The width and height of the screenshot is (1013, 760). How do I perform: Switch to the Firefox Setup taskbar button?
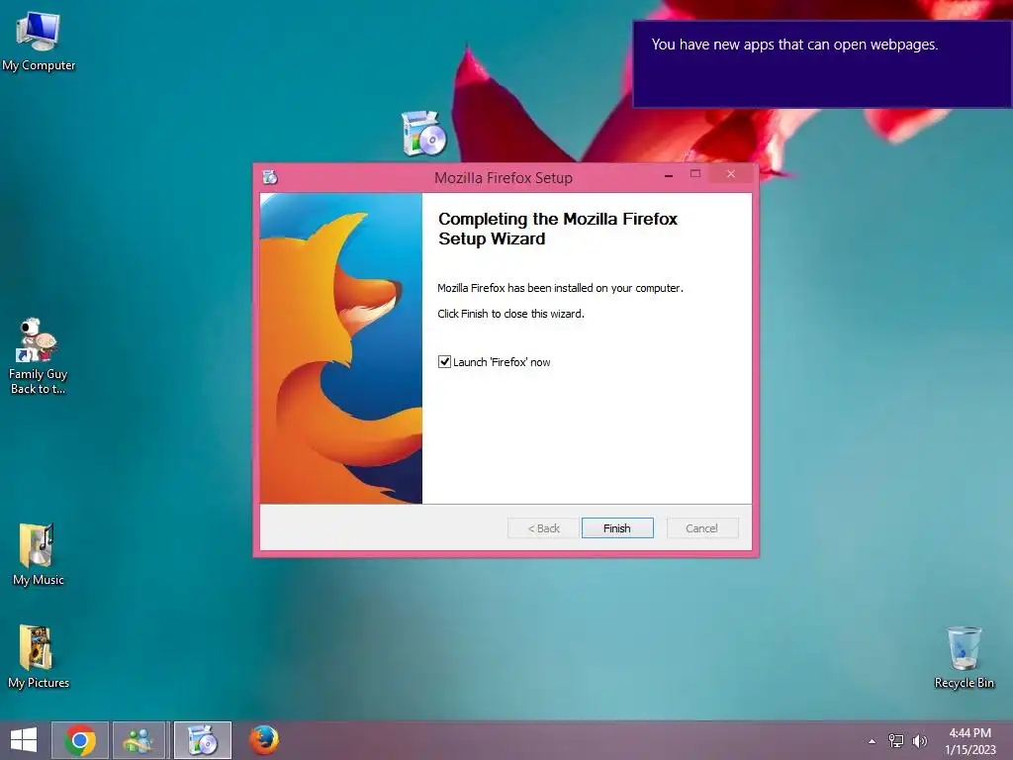202,740
